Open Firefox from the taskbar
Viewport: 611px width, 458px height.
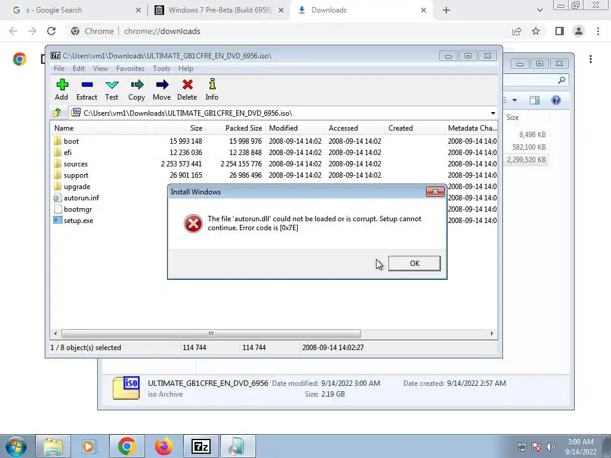pos(163,446)
